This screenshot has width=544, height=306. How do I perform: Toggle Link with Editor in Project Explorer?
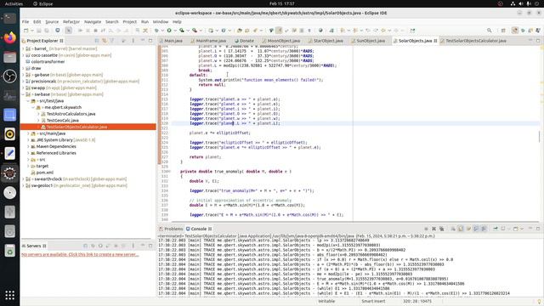point(105,41)
